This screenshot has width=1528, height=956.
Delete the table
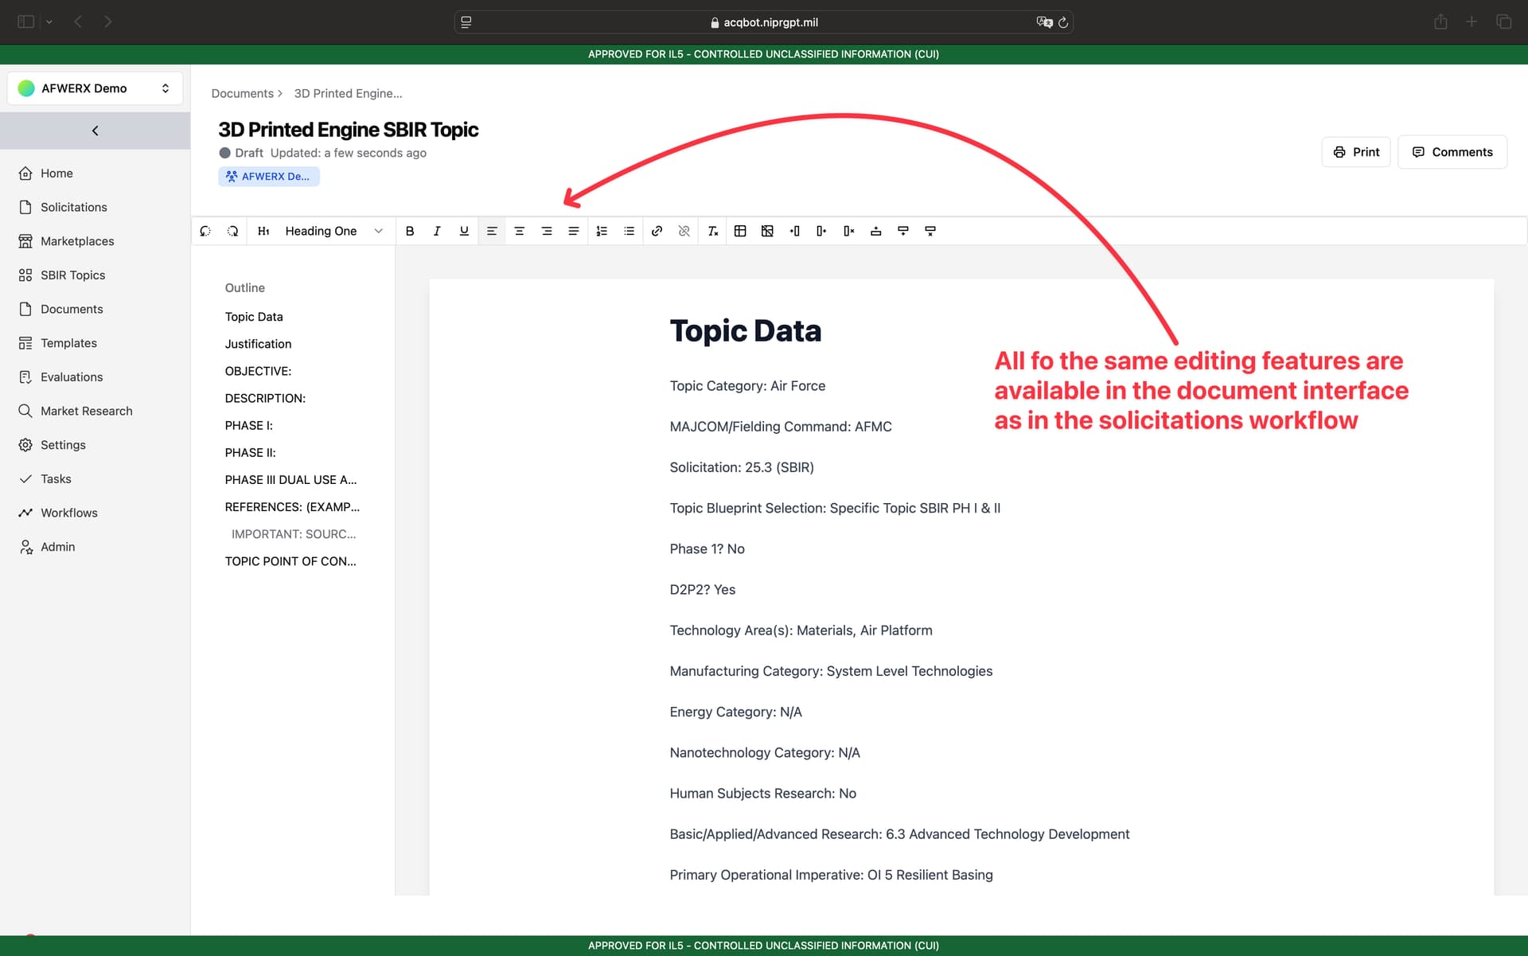coord(767,231)
